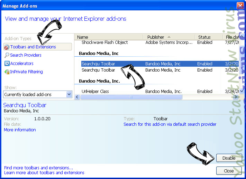Select the UrlHelper Class row
The image size is (246, 179).
pyautogui.click(x=160, y=91)
